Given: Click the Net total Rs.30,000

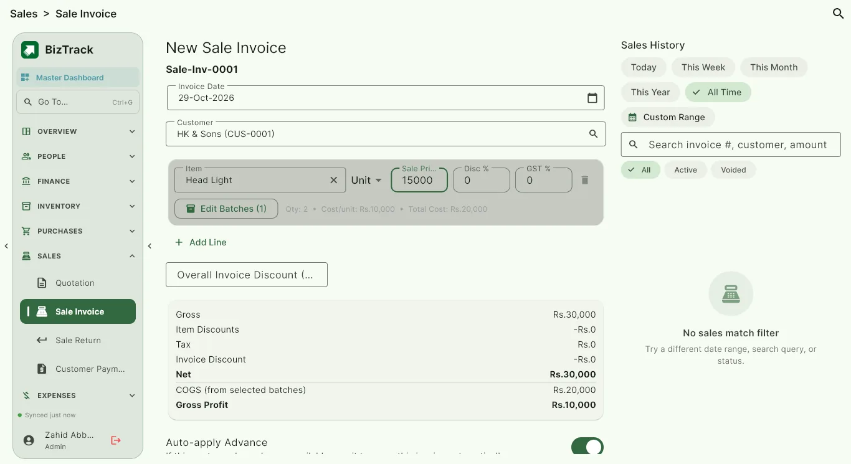Looking at the screenshot, I should [x=573, y=374].
